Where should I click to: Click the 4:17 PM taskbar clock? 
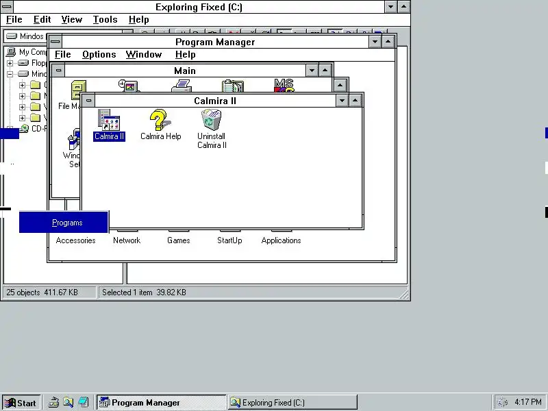point(527,402)
